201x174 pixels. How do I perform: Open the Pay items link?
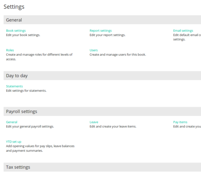point(180,122)
